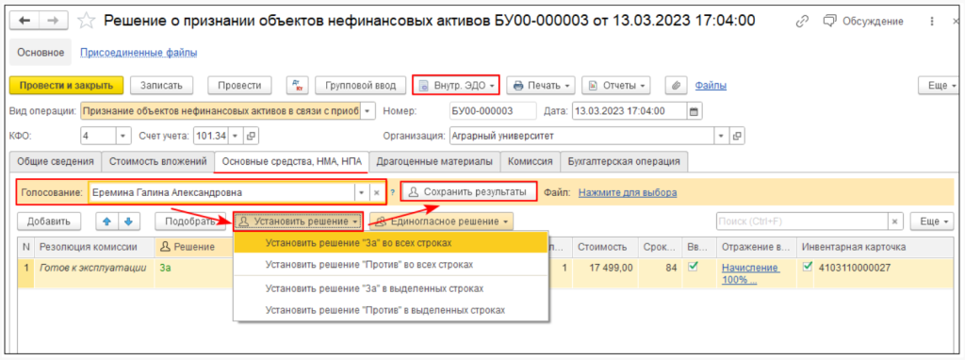Viewport: 965px width, 360px height.
Task: Open Единогласное решение dropdown
Action: [441, 221]
